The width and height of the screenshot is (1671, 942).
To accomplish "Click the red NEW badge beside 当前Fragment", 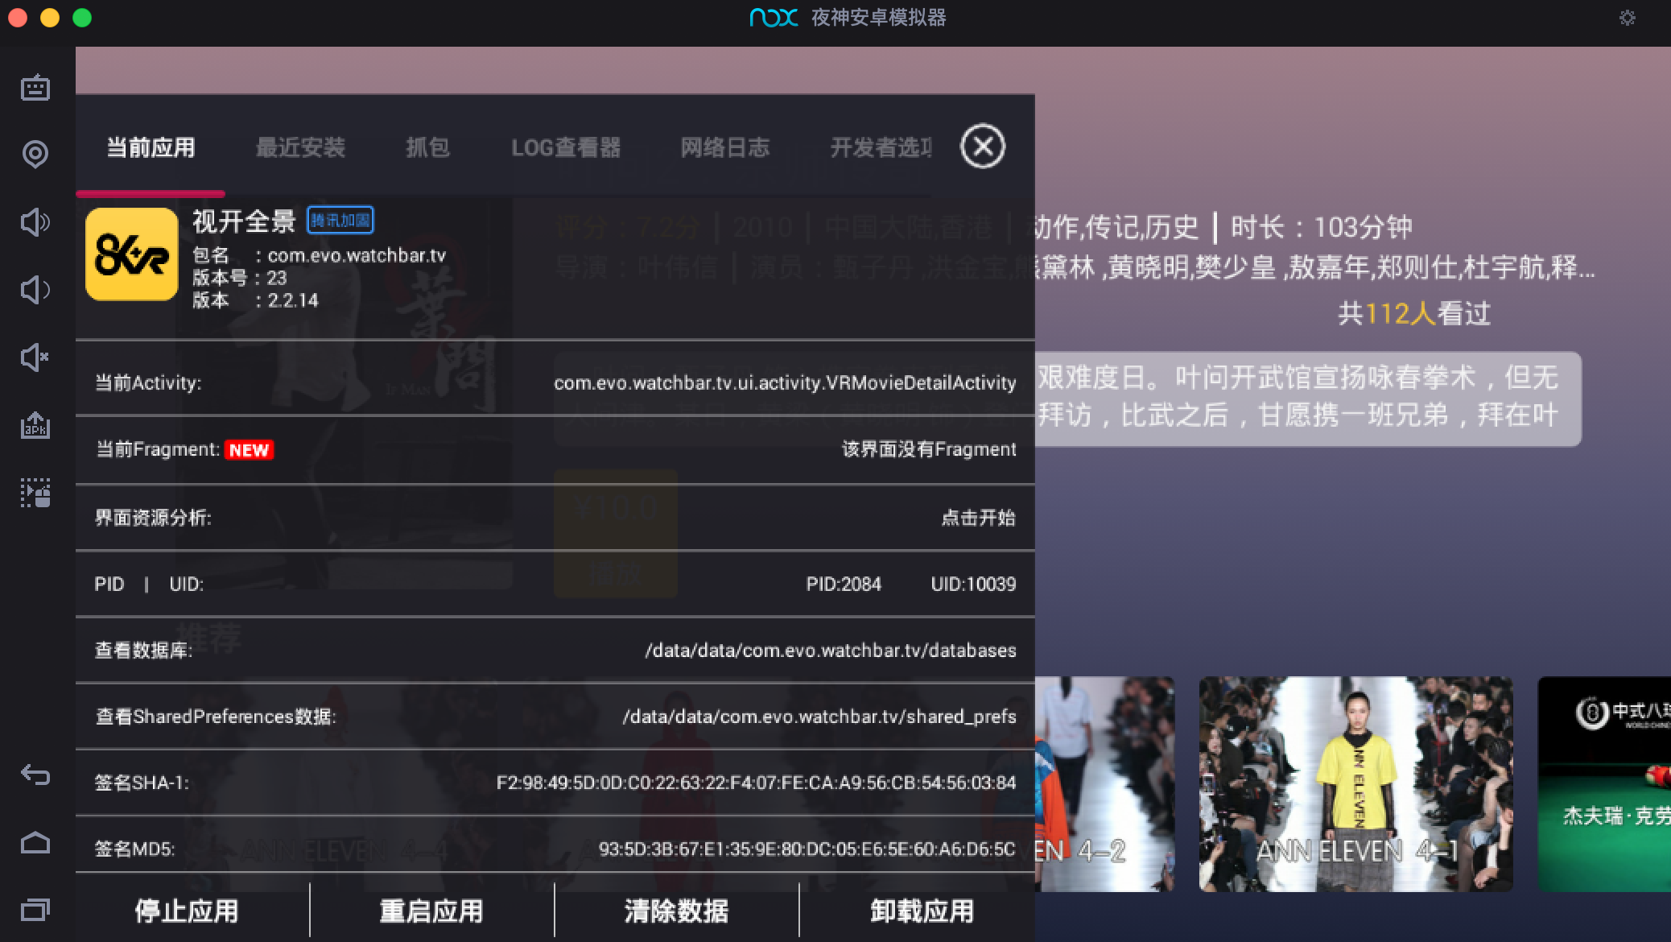I will [x=249, y=450].
